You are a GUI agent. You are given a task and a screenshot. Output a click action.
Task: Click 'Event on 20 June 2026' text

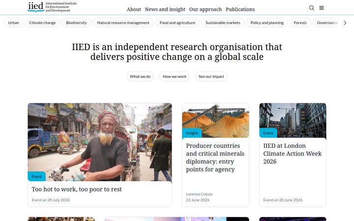tap(283, 200)
